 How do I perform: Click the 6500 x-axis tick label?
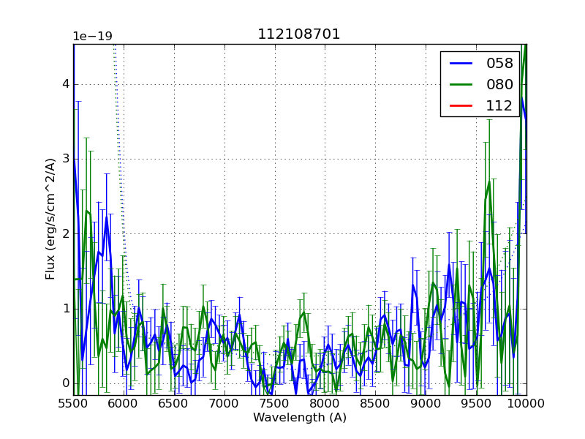click(174, 403)
